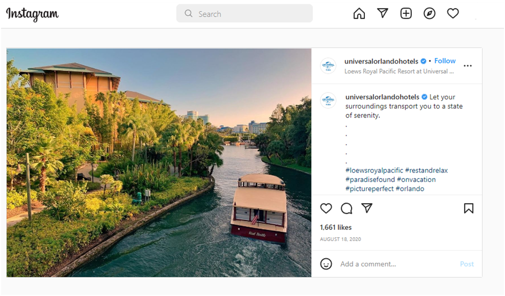Screen dimensions: 505x296
Task: Save the post with bookmark icon
Action: tap(469, 208)
